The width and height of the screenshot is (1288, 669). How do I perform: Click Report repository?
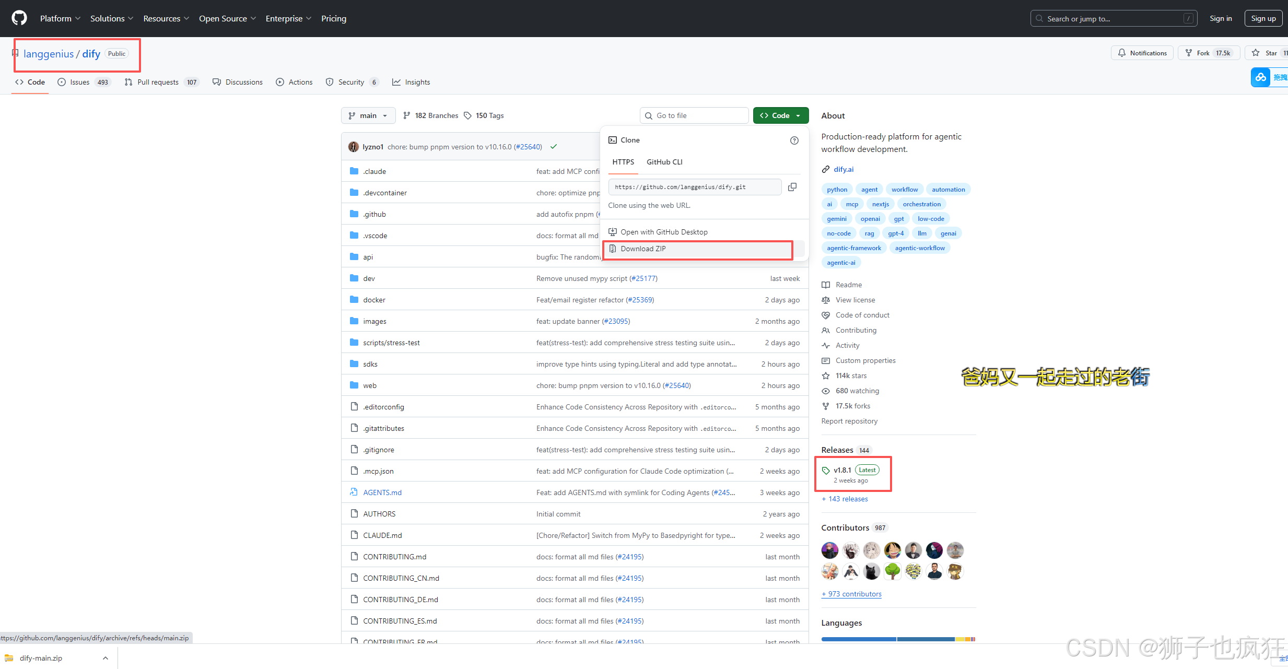849,421
